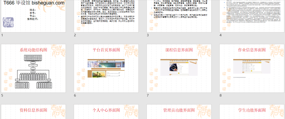Screen dimensions: 285x119
Task: Click slide number 5 label
Action: (2, 95)
